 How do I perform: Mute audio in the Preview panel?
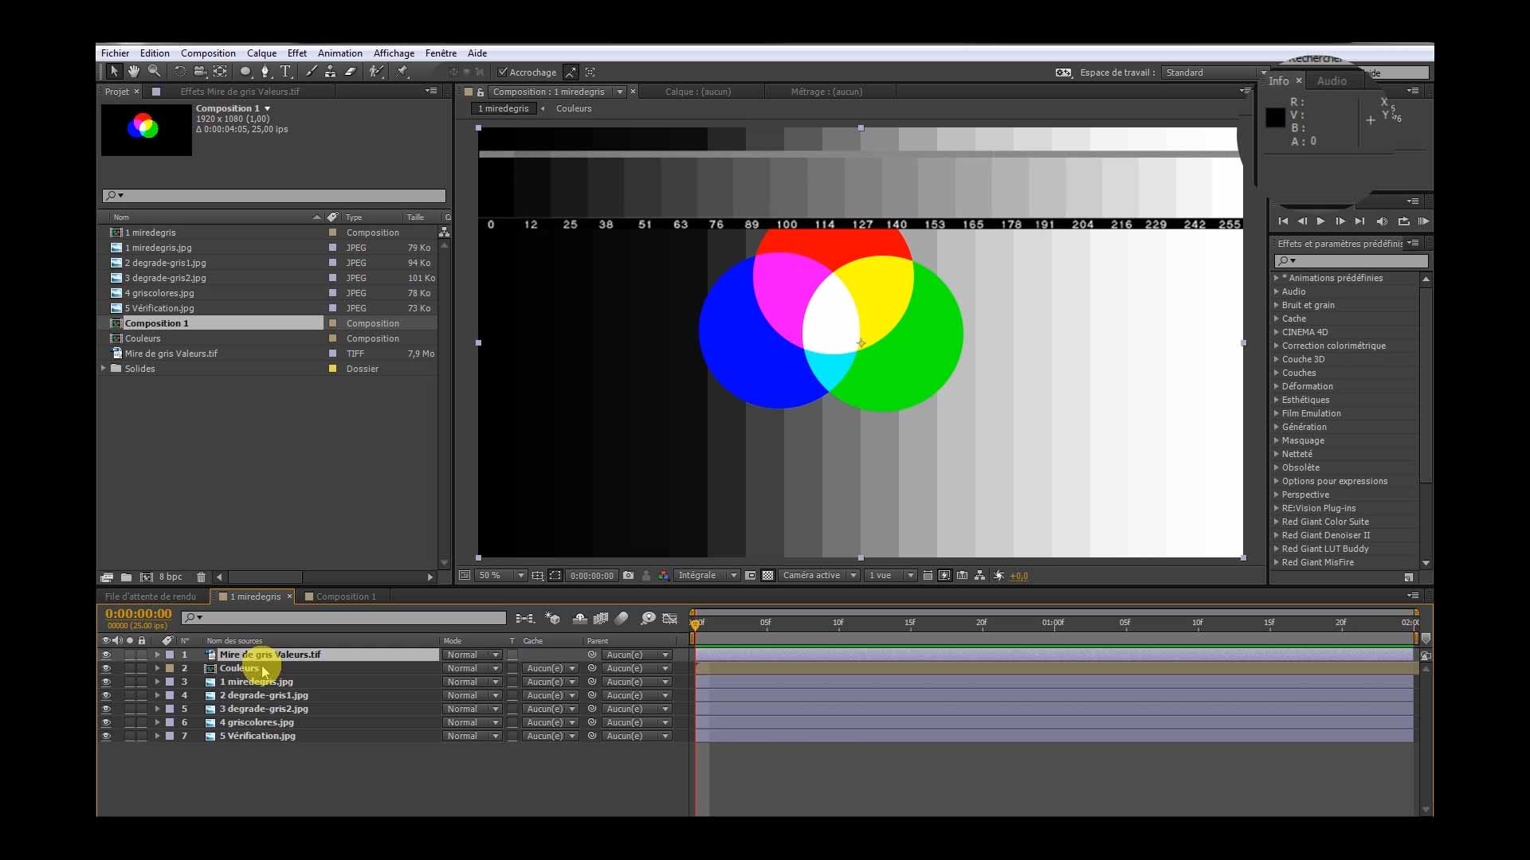pyautogui.click(x=1383, y=221)
